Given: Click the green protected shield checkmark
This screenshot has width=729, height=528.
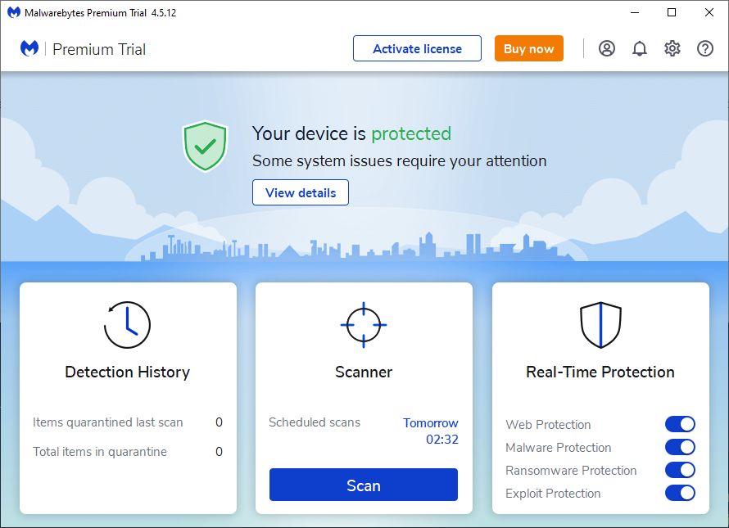Looking at the screenshot, I should (x=205, y=147).
